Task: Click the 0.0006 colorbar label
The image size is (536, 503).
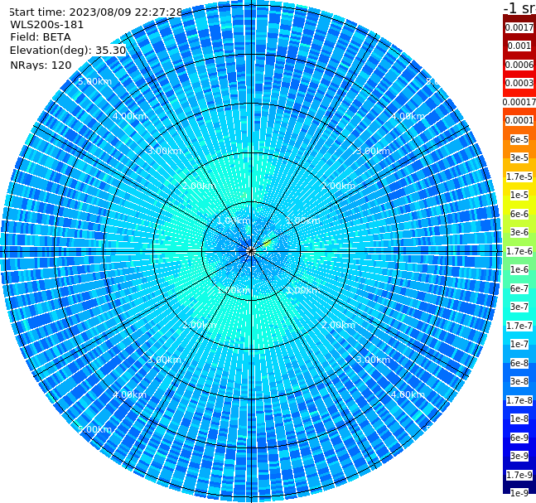Action: 519,65
